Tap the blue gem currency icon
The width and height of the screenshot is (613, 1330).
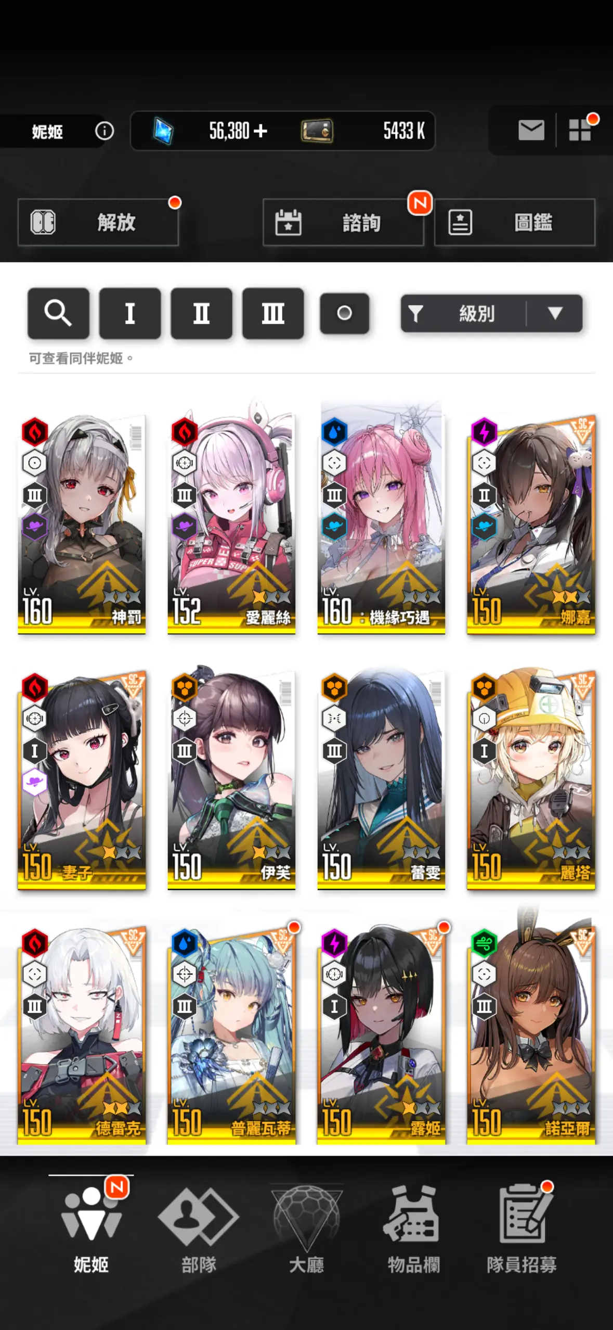coord(163,131)
